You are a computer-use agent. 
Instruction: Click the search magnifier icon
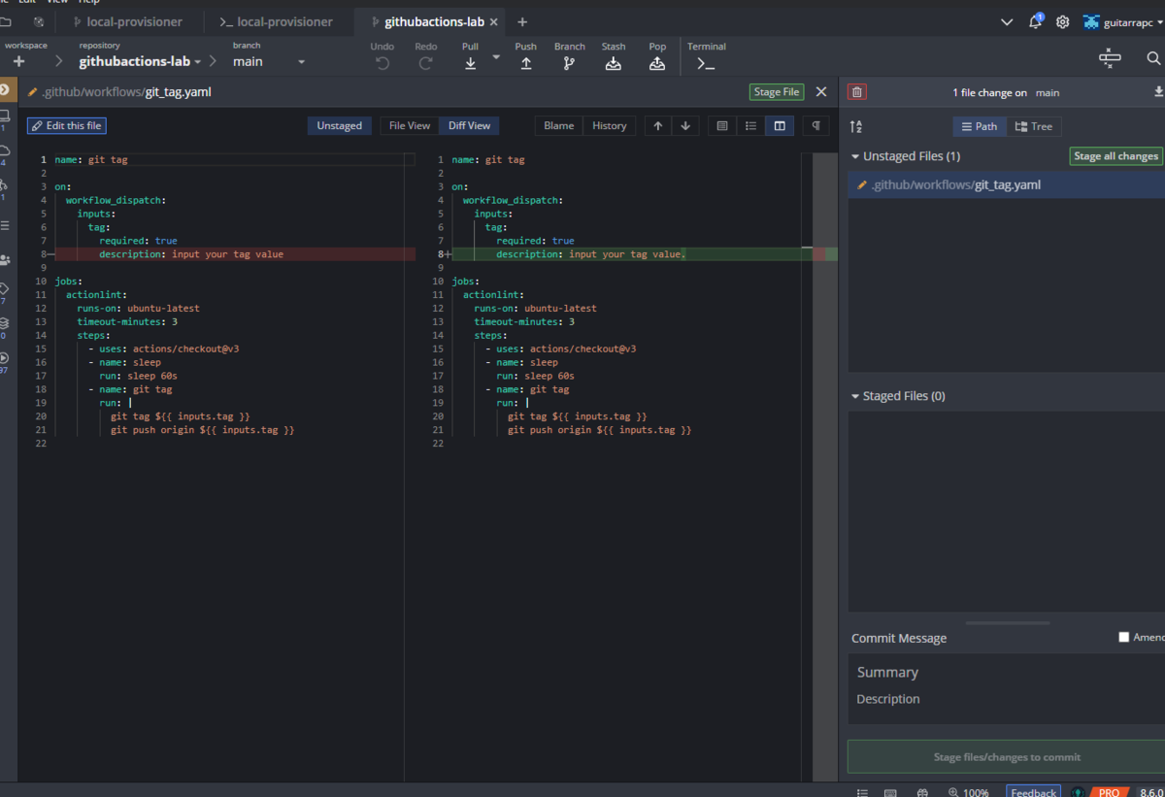tap(1153, 58)
